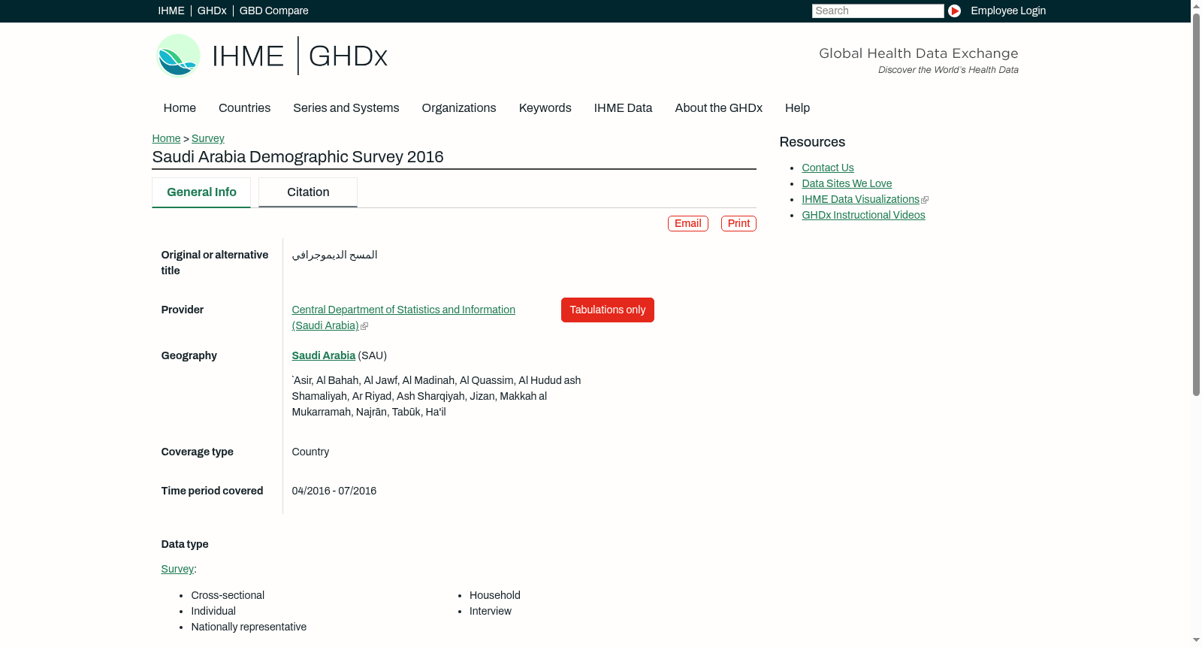
Task: Click the Resources sidebar heading
Action: (x=812, y=142)
